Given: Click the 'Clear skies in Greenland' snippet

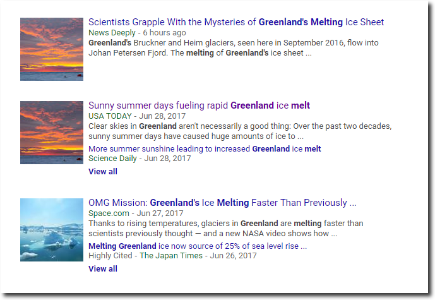Looking at the screenshot, I should (x=240, y=131).
